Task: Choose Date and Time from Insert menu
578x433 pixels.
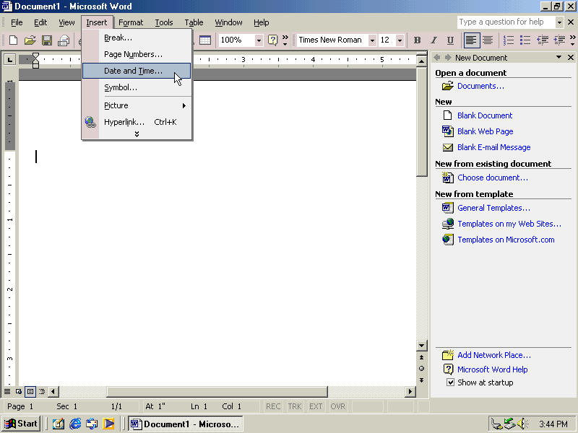Action: click(137, 71)
